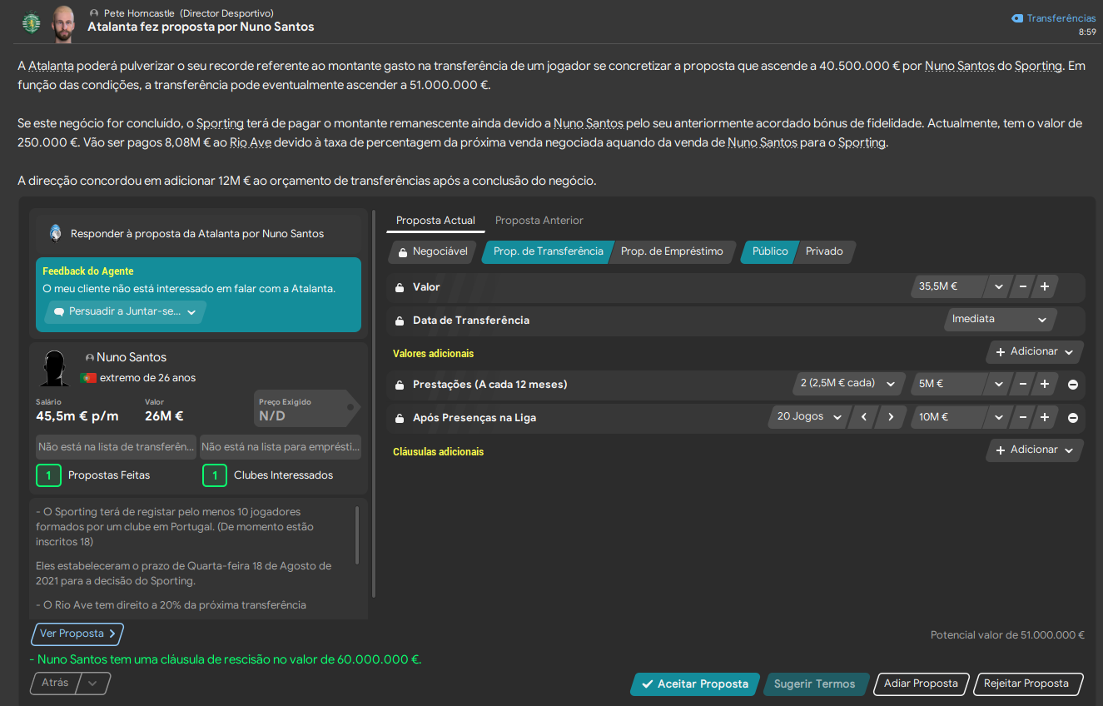
Task: Click the person icon beside Nuno Santos's name
Action: click(x=90, y=357)
